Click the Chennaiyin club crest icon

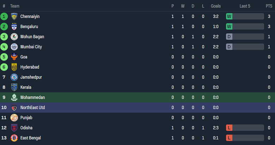click(14, 17)
